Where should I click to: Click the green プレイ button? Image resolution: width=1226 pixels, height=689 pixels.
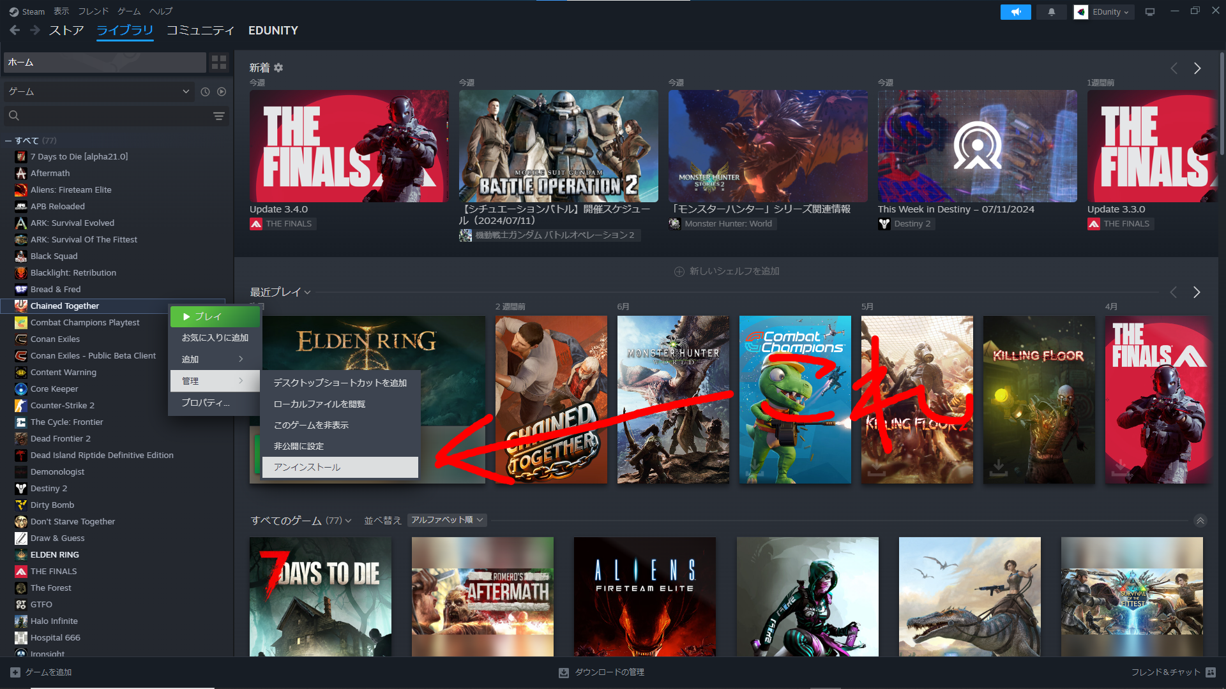click(214, 316)
